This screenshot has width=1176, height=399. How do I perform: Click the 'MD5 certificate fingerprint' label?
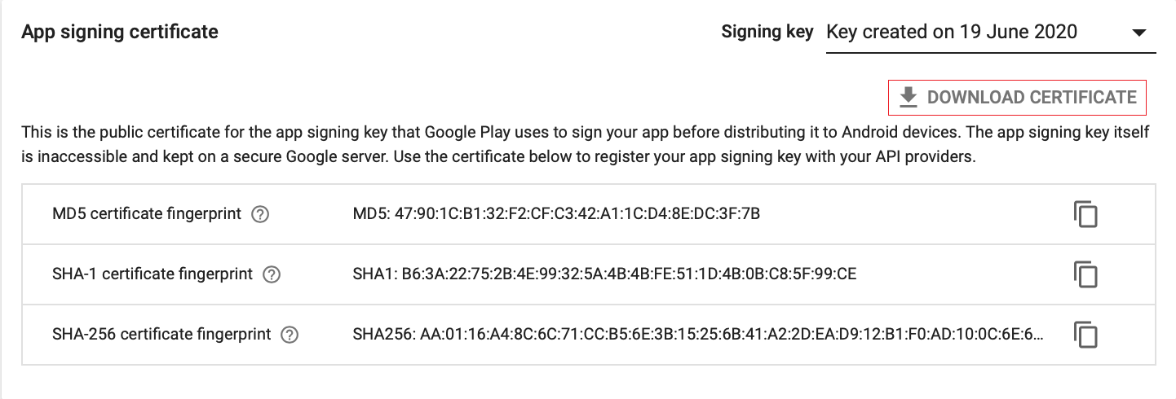tap(147, 215)
